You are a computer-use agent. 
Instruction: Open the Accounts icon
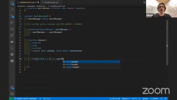click(x=12, y=87)
